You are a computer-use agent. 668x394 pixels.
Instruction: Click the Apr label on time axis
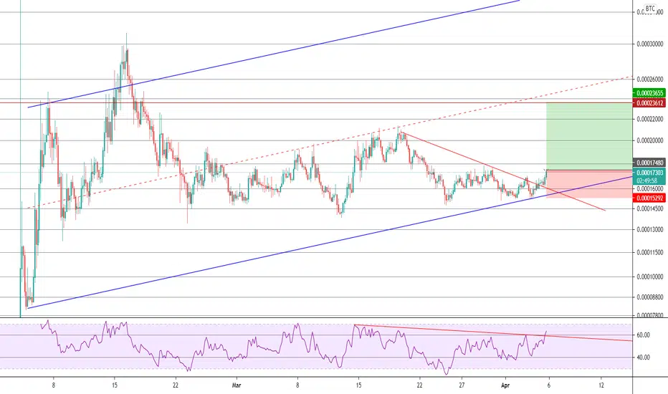505,385
